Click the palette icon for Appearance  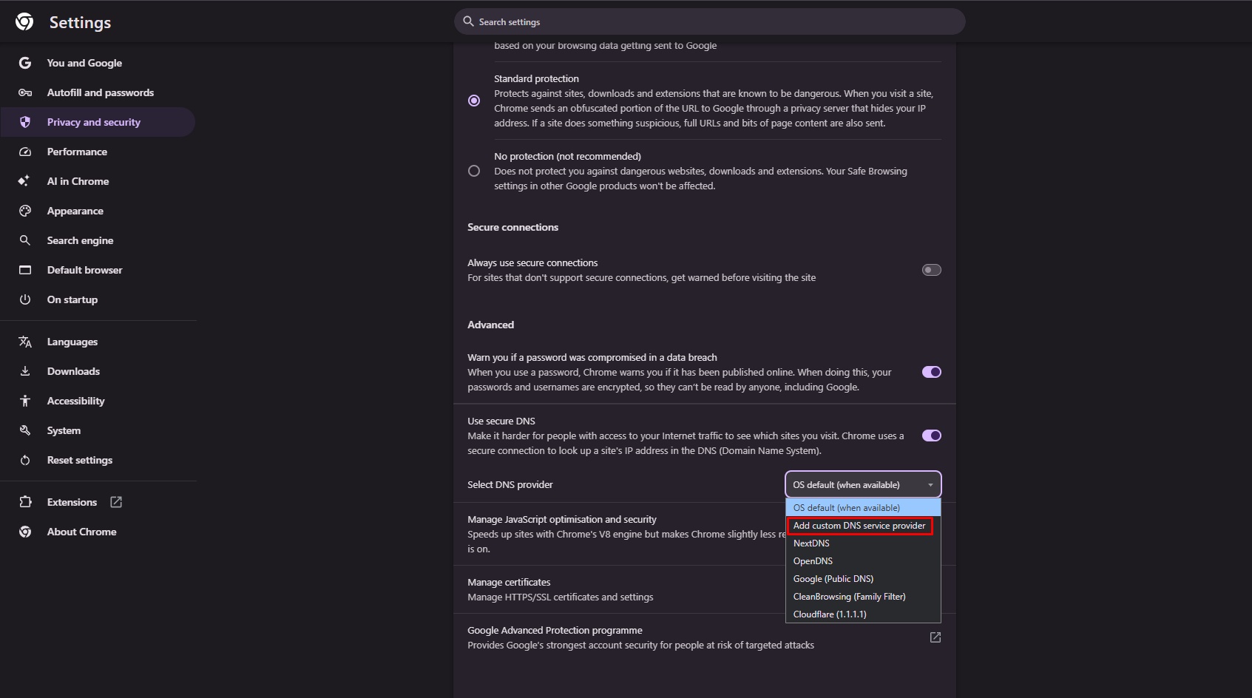point(25,211)
